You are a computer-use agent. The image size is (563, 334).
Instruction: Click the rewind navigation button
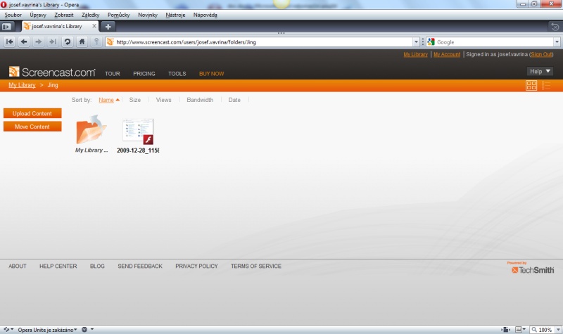tap(10, 42)
